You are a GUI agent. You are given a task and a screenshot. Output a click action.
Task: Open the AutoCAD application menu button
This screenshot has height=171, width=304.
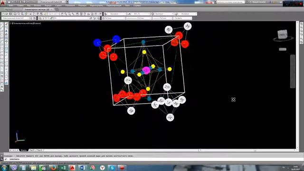coord(3,3)
